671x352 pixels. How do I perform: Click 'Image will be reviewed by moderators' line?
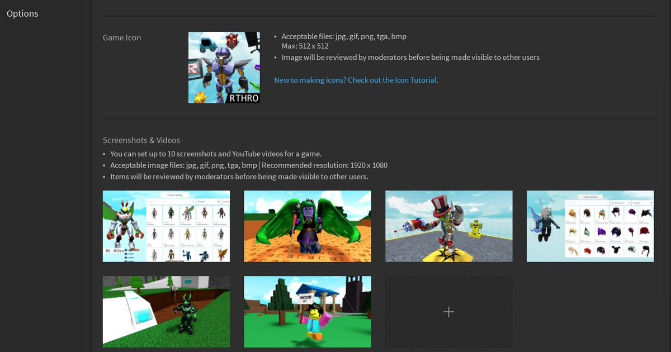coord(410,57)
